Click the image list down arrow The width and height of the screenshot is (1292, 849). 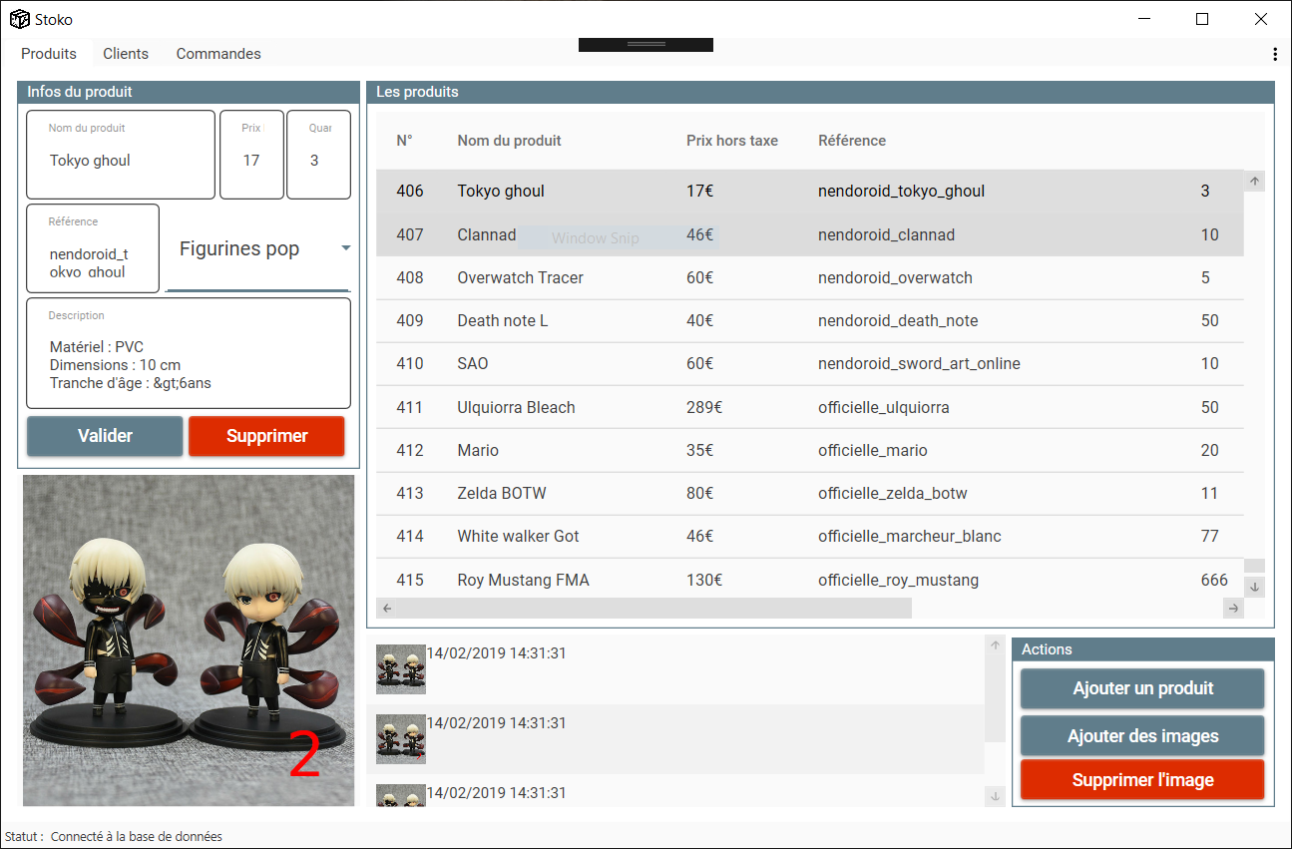tap(995, 796)
